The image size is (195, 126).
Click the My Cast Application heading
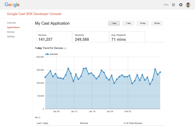tap(52, 23)
